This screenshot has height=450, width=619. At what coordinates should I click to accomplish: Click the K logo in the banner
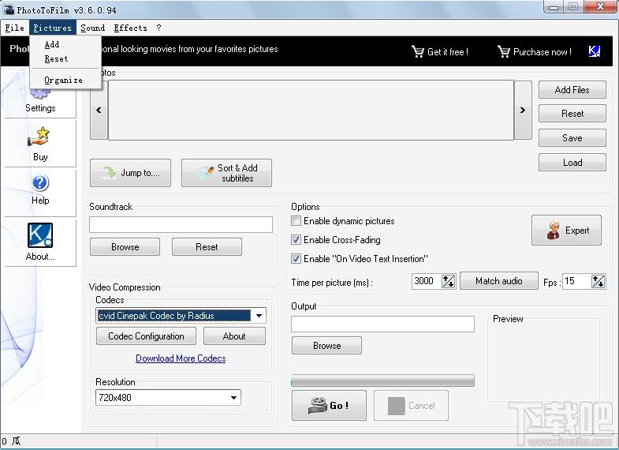pos(594,51)
